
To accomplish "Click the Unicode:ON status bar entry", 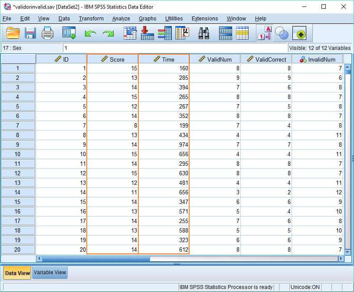I will pos(305,287).
